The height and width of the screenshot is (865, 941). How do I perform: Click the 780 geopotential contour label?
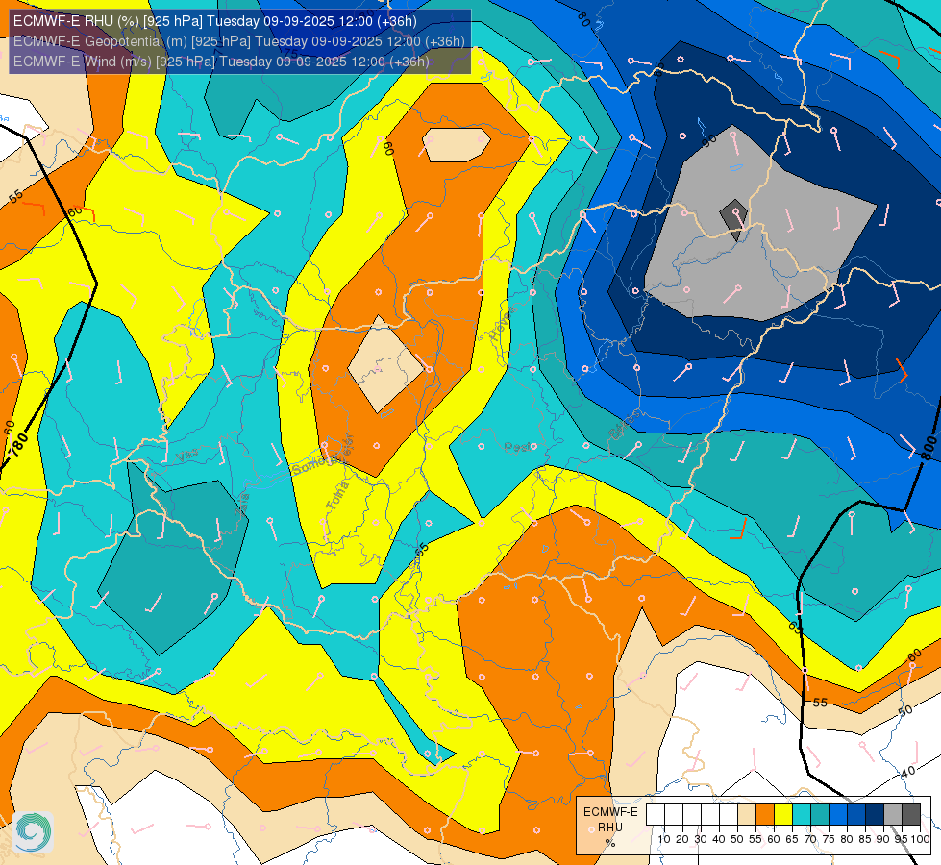pos(18,445)
